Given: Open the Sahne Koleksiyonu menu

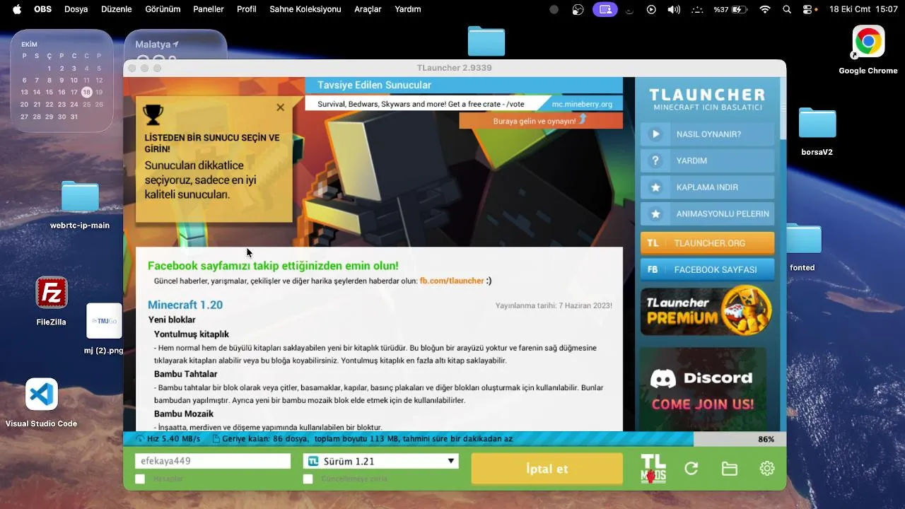Looking at the screenshot, I should coord(305,9).
